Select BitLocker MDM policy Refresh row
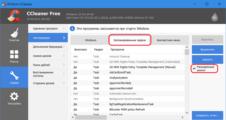This screenshot has height=120, width=226. [x=128, y=109]
